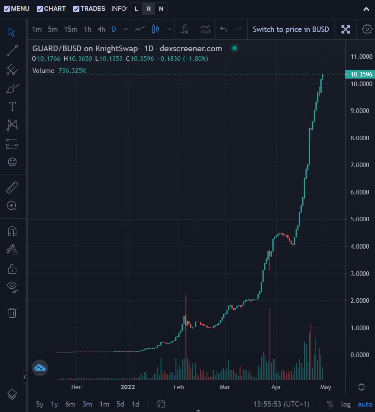
Task: Click the chart comparison bars icon
Action: pos(205,29)
